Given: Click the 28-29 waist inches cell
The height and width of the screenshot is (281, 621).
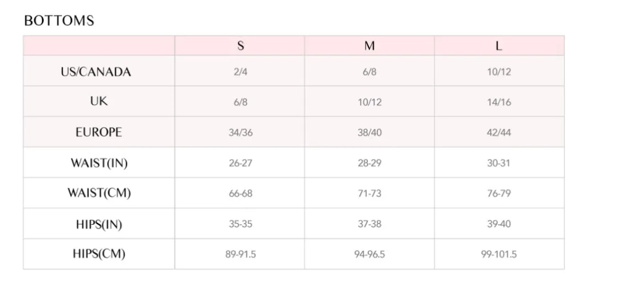Looking at the screenshot, I should [369, 163].
